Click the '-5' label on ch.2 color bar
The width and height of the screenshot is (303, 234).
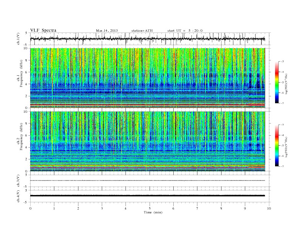click(282, 146)
